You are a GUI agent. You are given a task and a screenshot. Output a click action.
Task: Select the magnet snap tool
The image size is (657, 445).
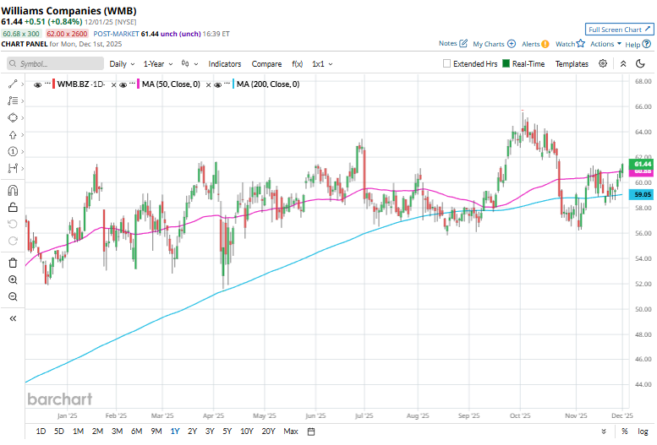(13, 190)
